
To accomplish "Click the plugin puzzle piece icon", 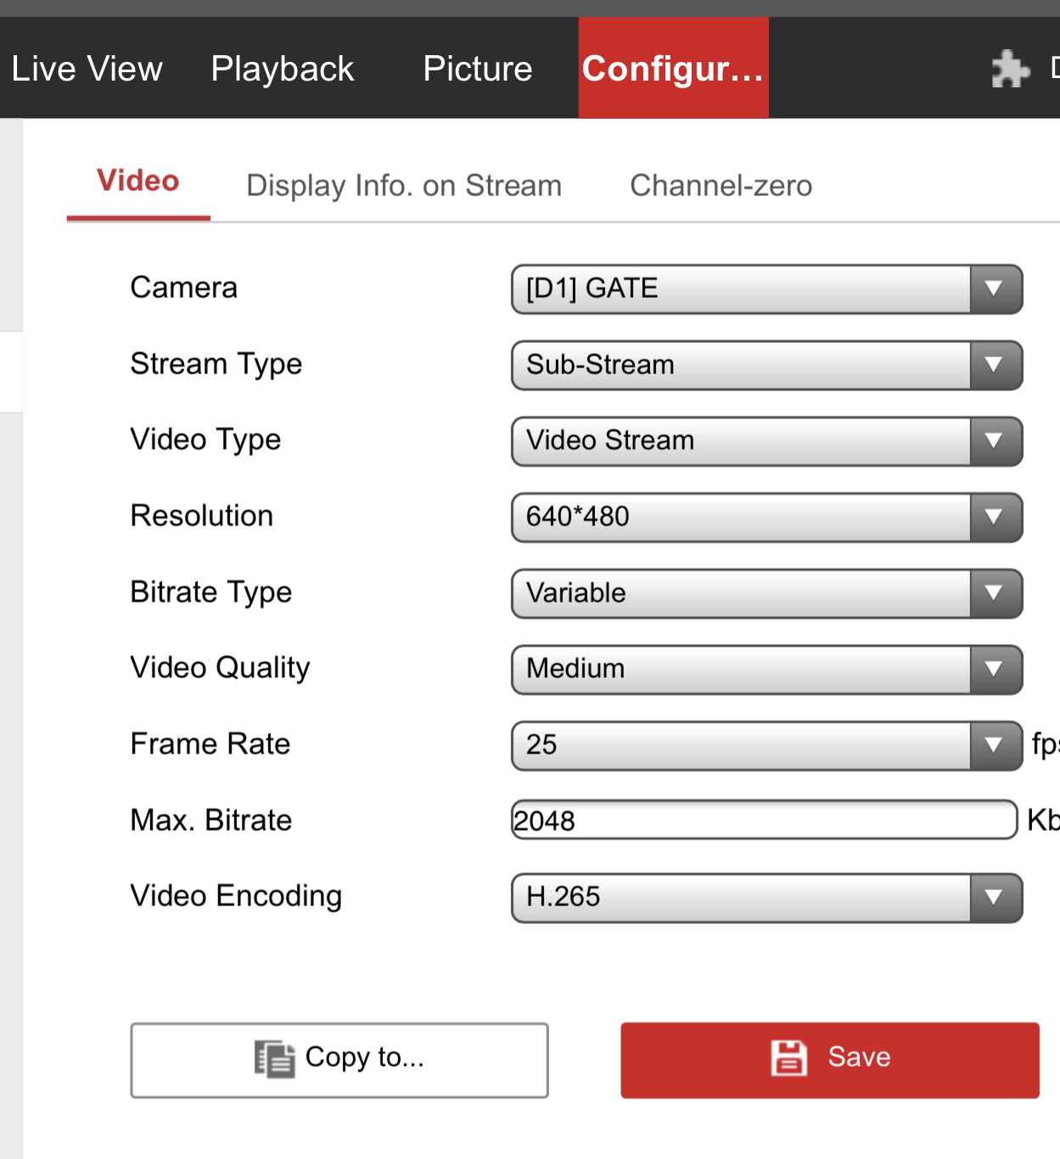I will point(1010,69).
